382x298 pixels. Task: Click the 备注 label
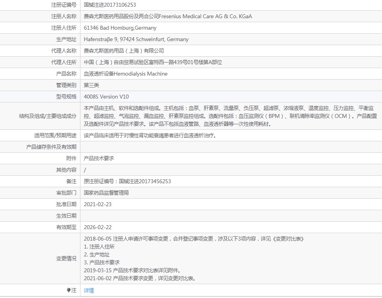click(x=71, y=182)
